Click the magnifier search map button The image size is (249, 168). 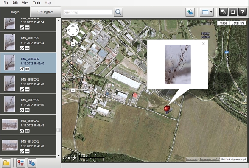[118, 12]
